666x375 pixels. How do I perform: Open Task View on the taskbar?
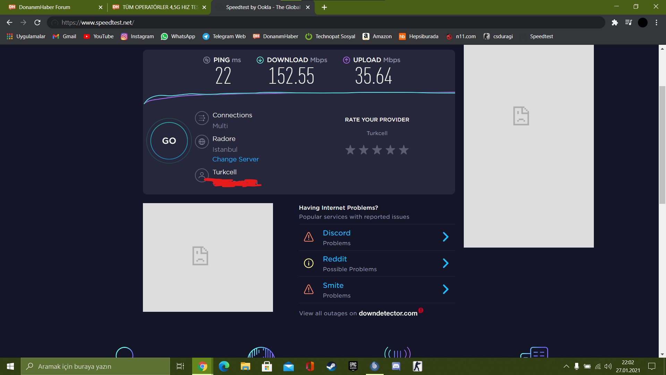click(180, 366)
